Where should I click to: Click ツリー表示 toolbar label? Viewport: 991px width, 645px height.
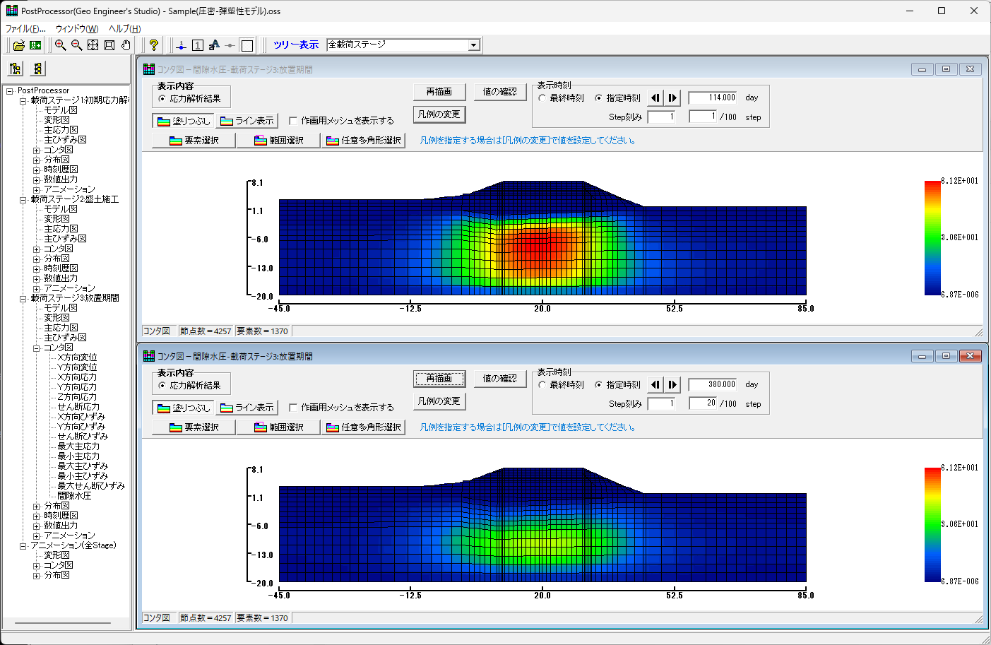[x=296, y=45]
